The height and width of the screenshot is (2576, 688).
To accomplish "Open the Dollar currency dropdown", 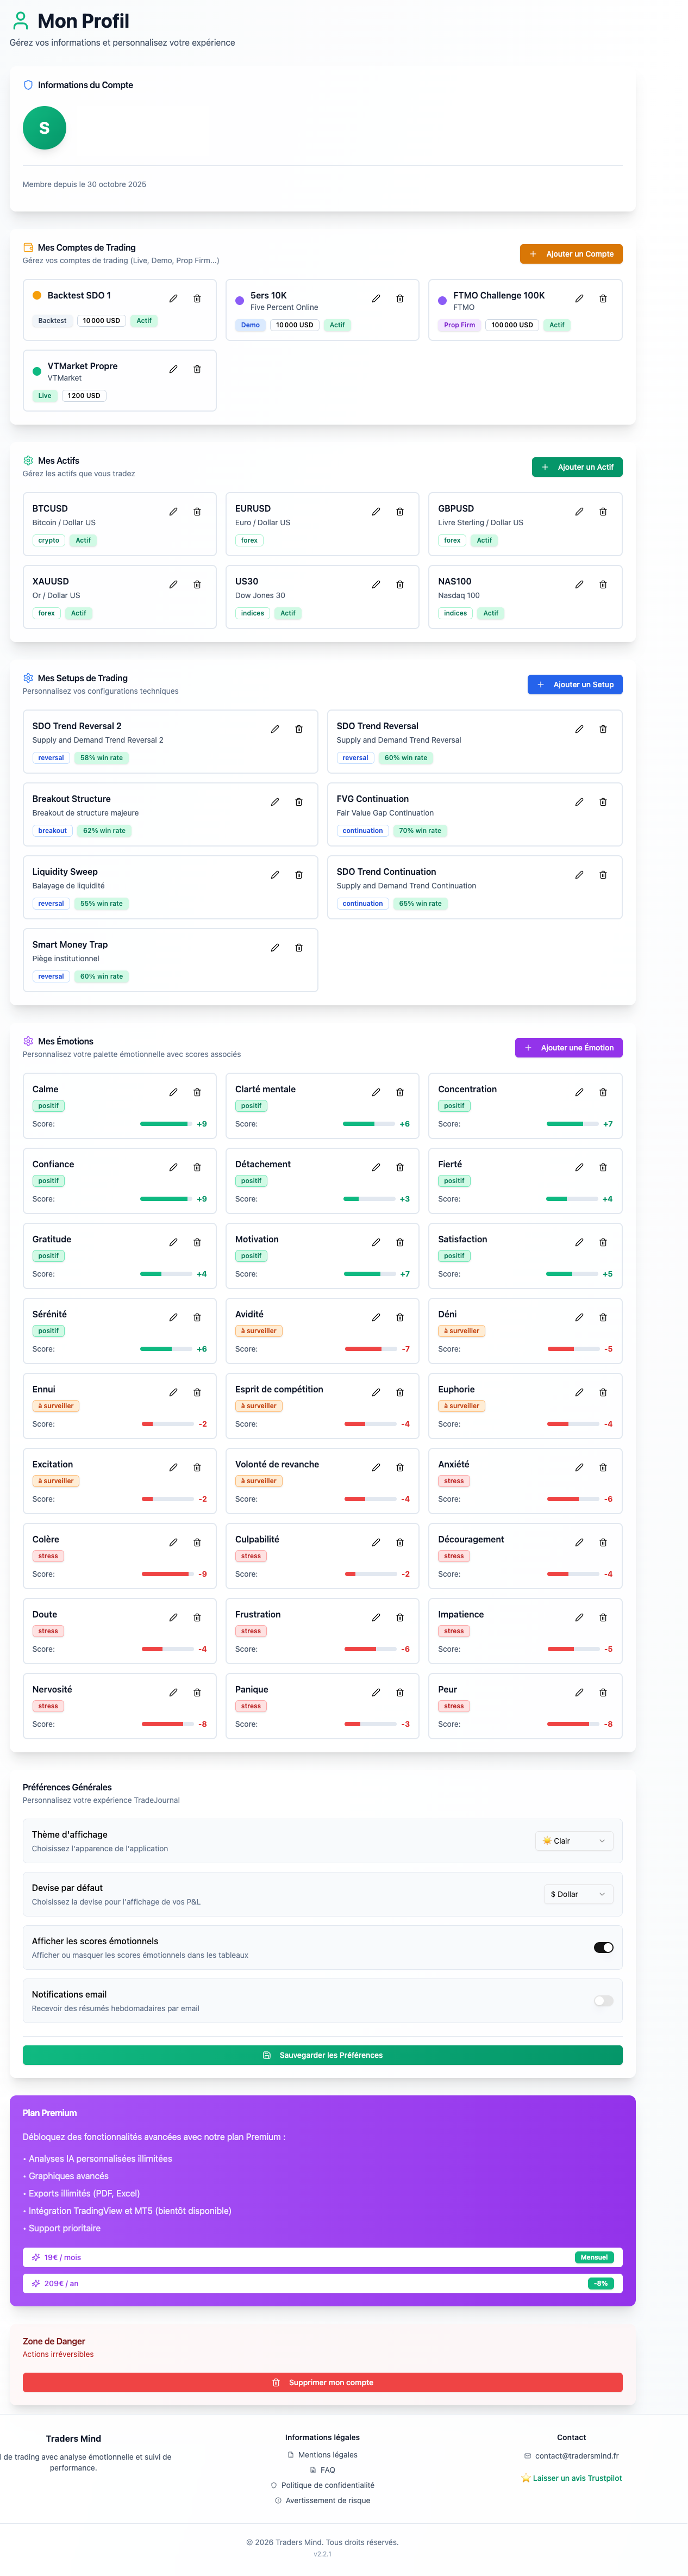I will coord(579,1893).
